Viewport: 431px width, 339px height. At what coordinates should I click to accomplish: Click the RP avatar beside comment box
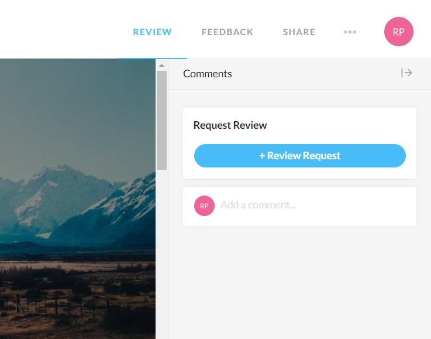click(204, 206)
